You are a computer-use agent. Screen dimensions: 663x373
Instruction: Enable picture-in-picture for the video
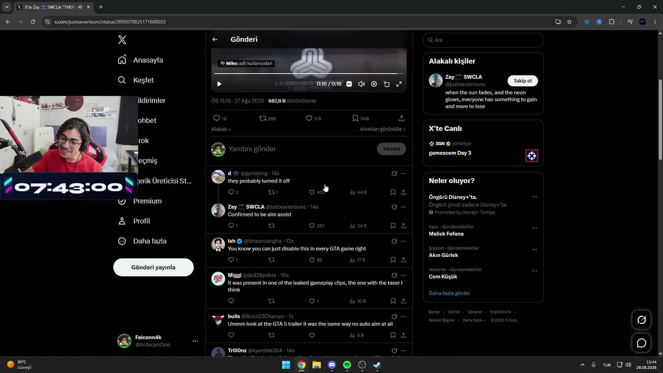[x=386, y=84]
